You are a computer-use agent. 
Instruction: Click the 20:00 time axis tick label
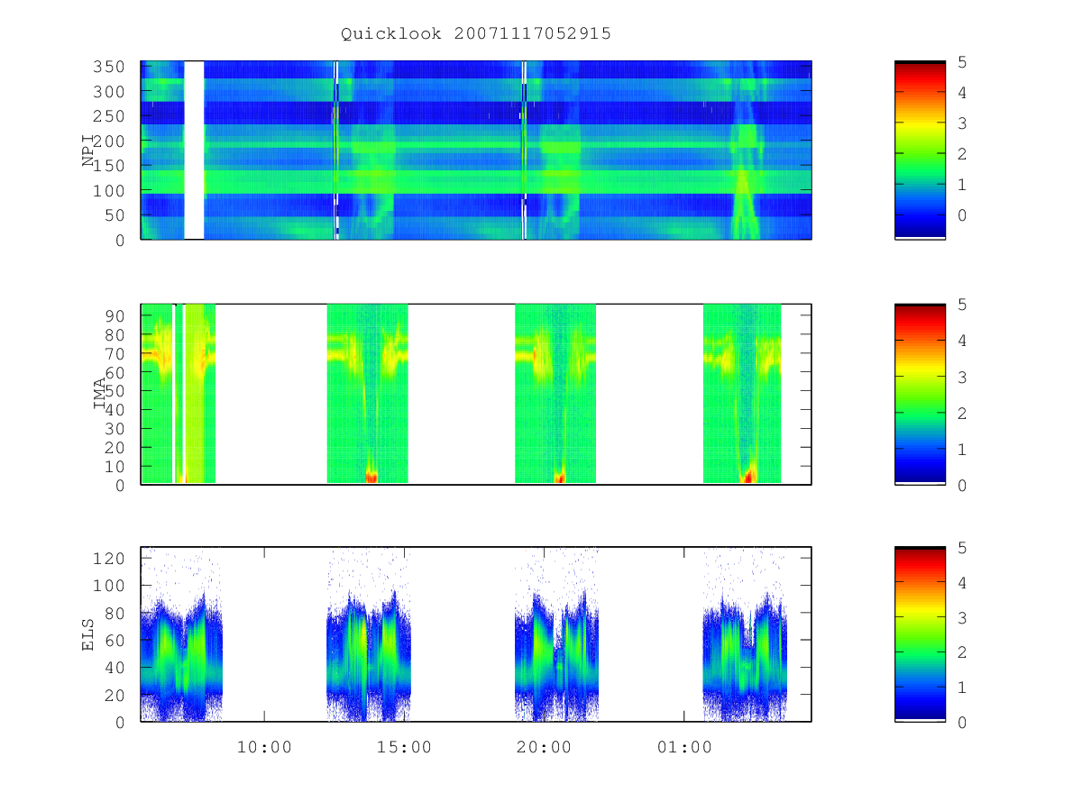545,747
